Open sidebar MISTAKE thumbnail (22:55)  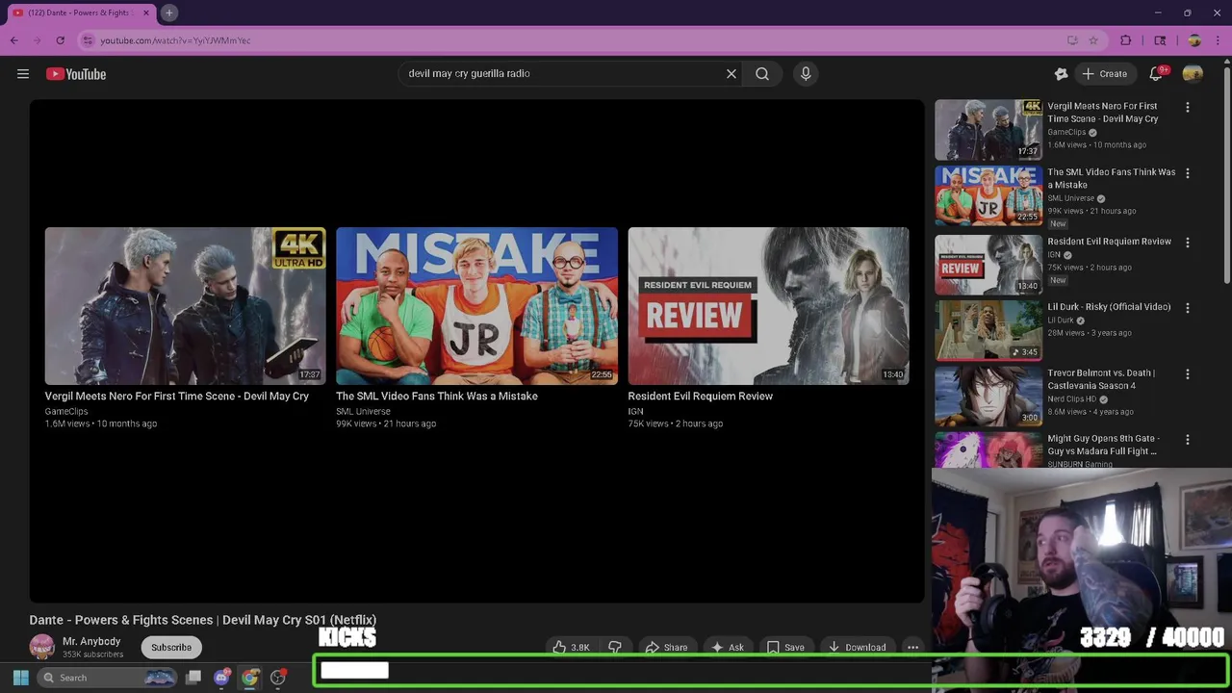pyautogui.click(x=988, y=195)
